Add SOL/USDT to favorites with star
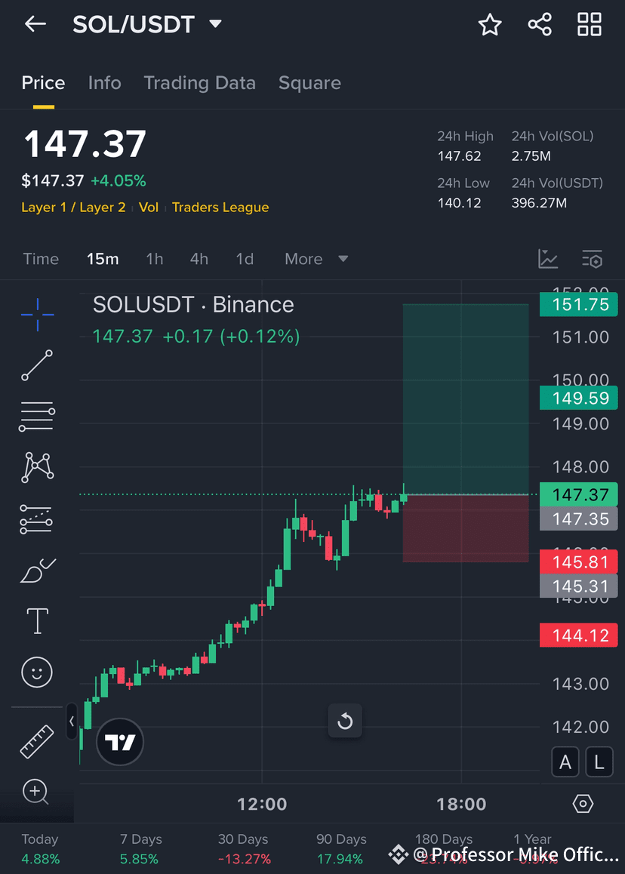The width and height of the screenshot is (625, 874). pyautogui.click(x=490, y=24)
